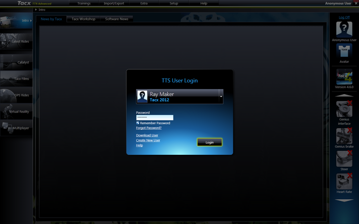Image resolution: width=359 pixels, height=224 pixels.
Task: Click the Login button
Action: [x=209, y=142]
